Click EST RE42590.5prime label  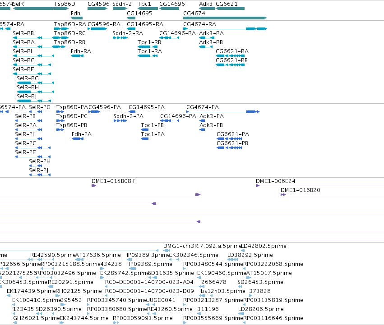pos(53,255)
